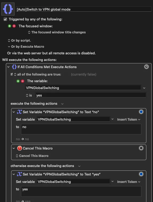Open gear menu of Cancel This Macro action
This screenshot has height=202, width=153.
(141, 148)
